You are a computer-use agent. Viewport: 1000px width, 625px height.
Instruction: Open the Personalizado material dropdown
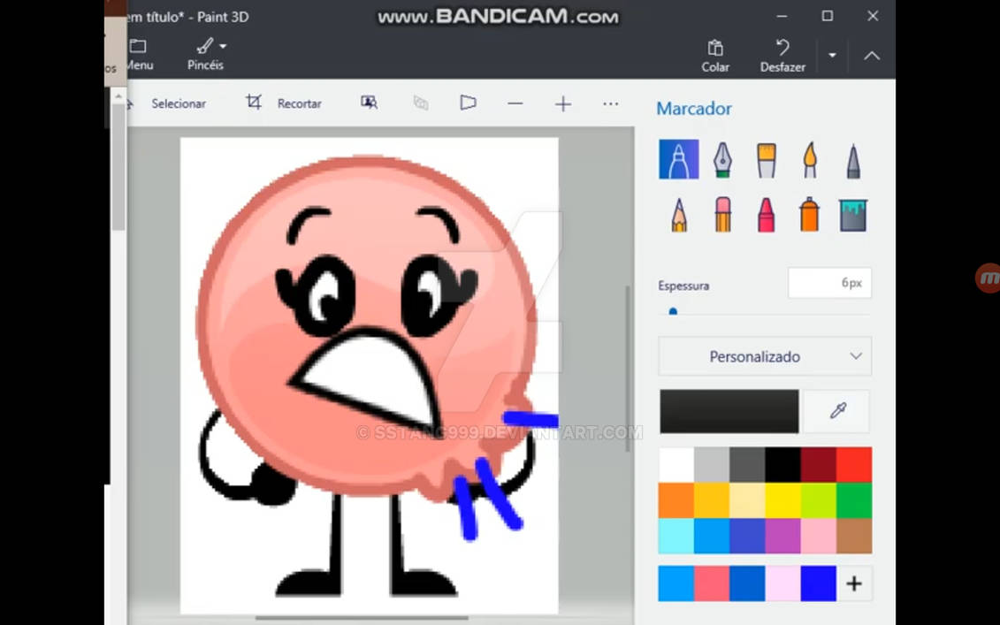(x=765, y=356)
